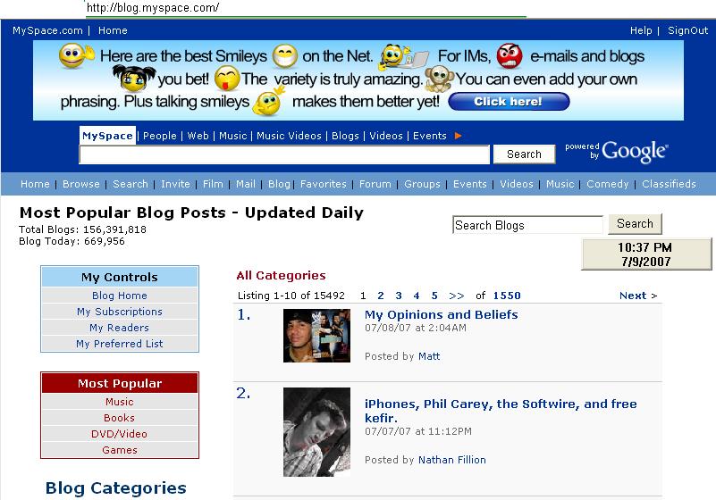
Task: Open My Preferred List link
Action: point(120,343)
